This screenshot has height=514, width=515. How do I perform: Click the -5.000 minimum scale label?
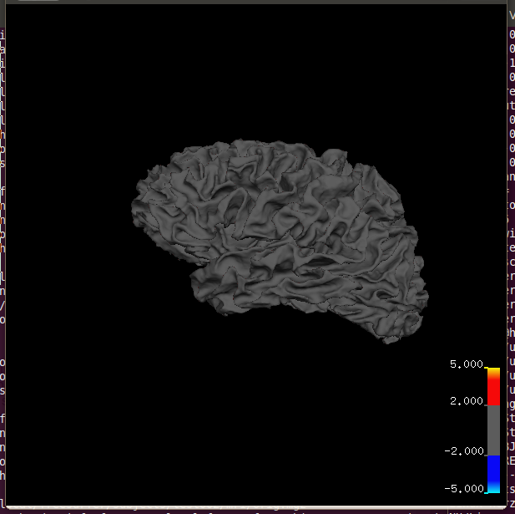[464, 489]
